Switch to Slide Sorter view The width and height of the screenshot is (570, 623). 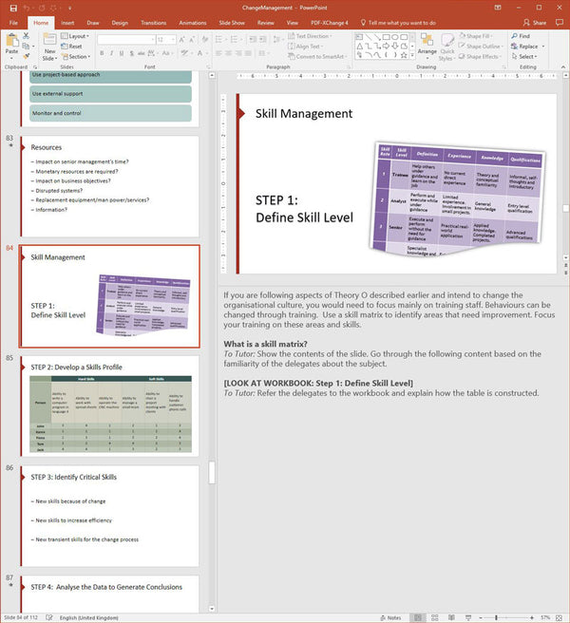point(434,618)
